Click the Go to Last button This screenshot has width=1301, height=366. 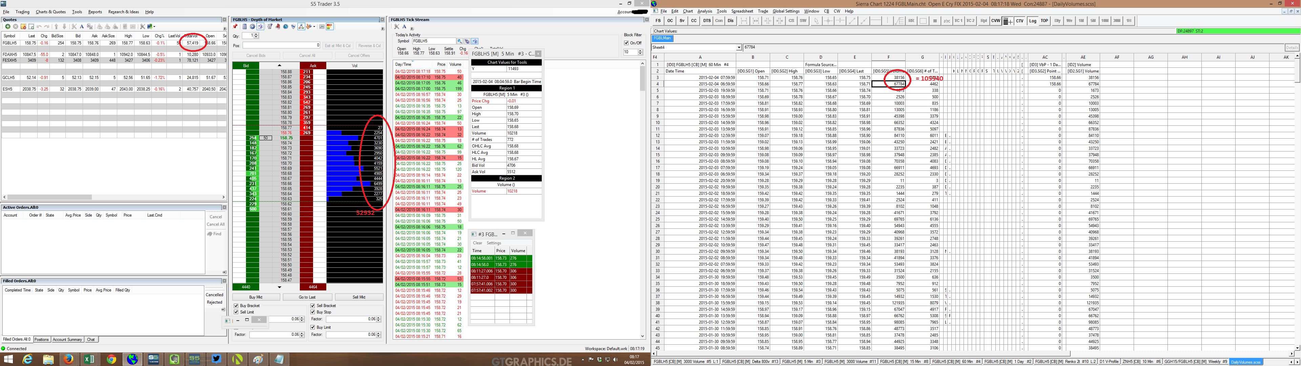307,297
